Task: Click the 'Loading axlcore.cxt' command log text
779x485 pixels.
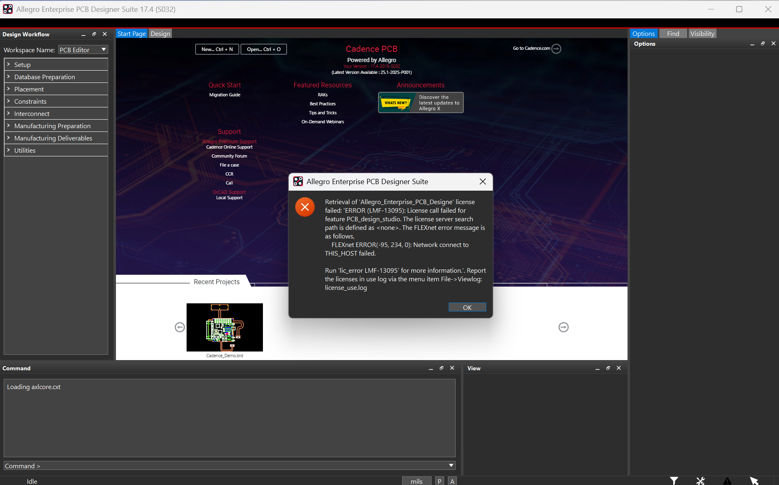Action: [33, 387]
